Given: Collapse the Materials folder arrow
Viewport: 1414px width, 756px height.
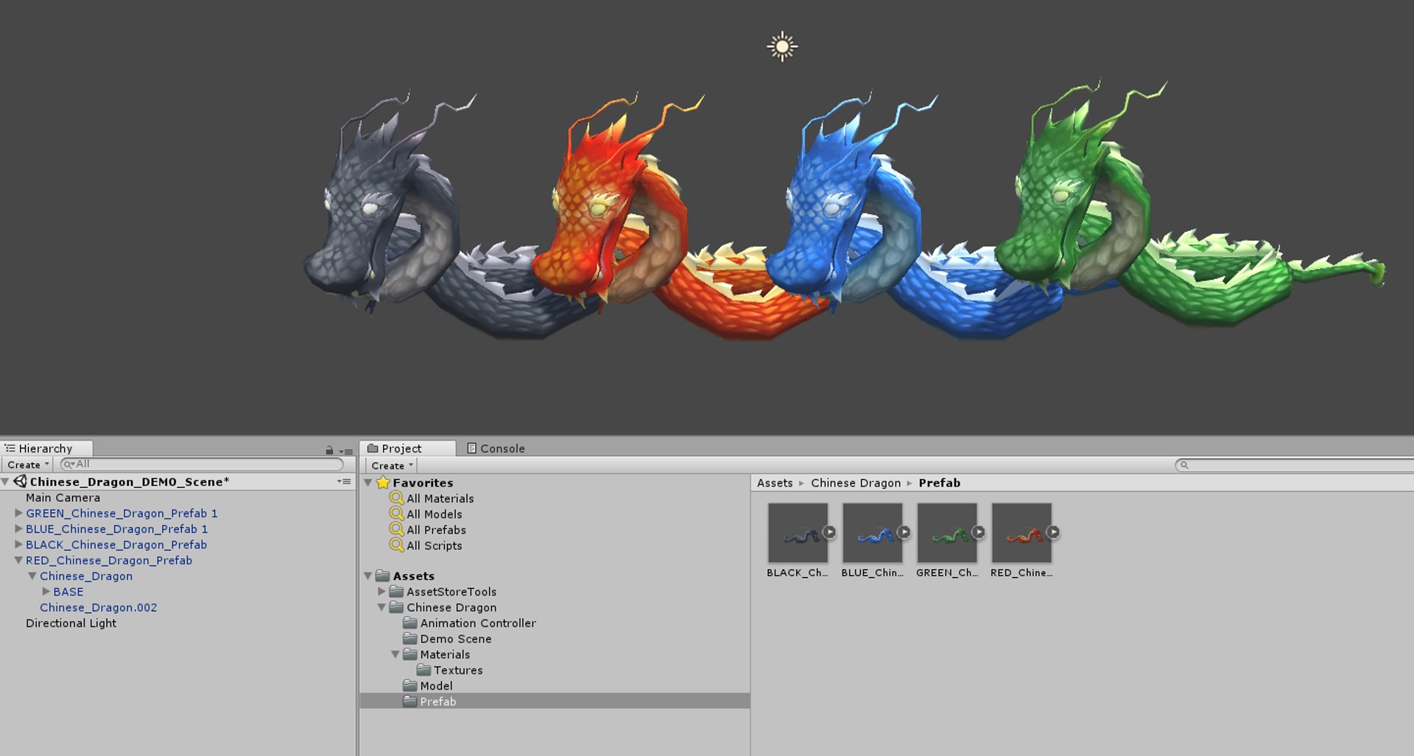Looking at the screenshot, I should 395,654.
